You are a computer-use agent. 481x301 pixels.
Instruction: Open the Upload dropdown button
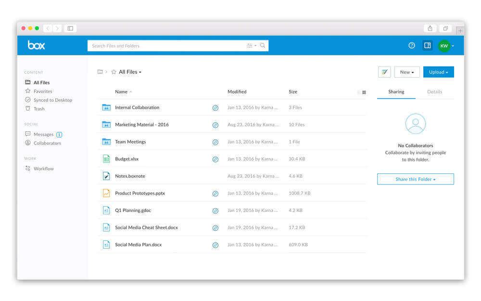[x=438, y=72]
